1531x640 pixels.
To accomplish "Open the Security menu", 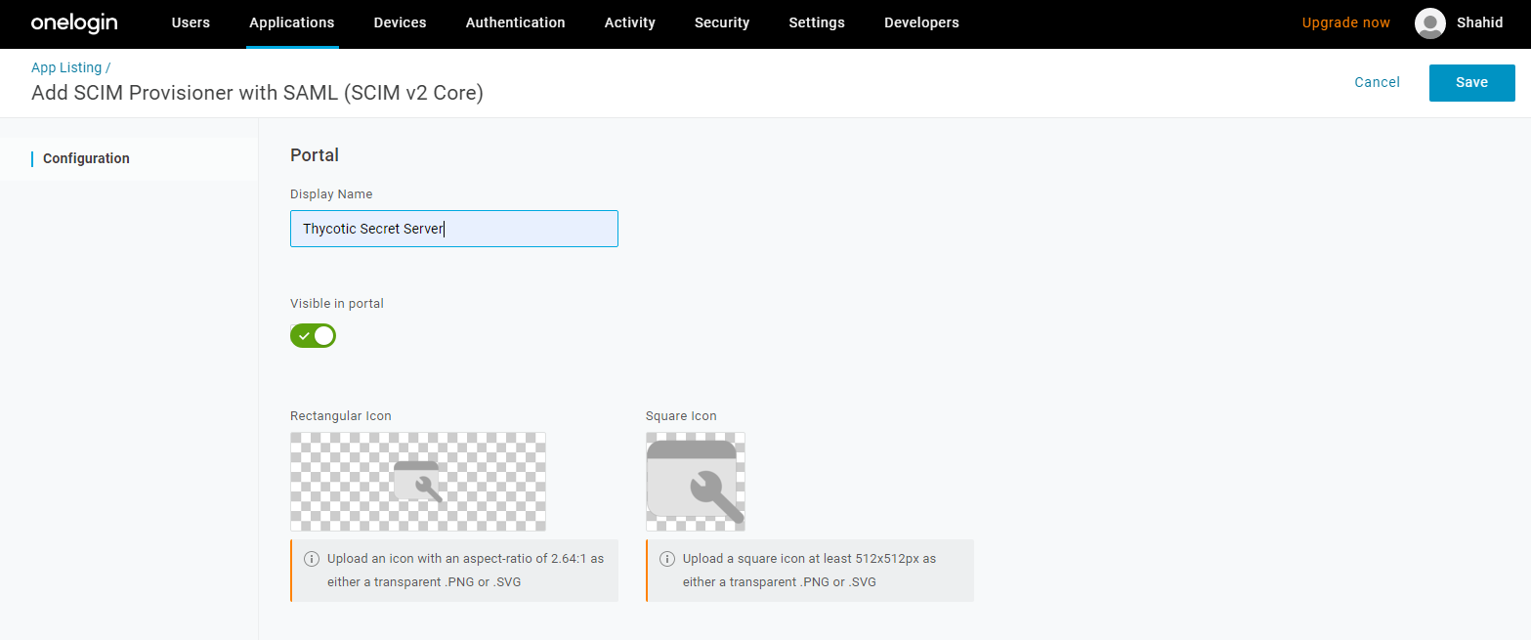I will [x=721, y=23].
